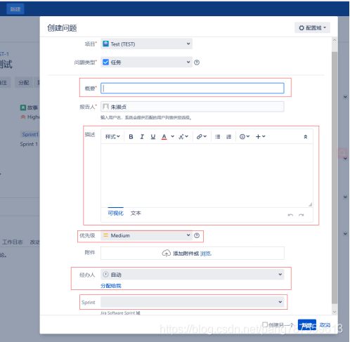This screenshot has width=350, height=342.
Task: Click the dialog scrollbar down arrow
Action: (x=335, y=312)
